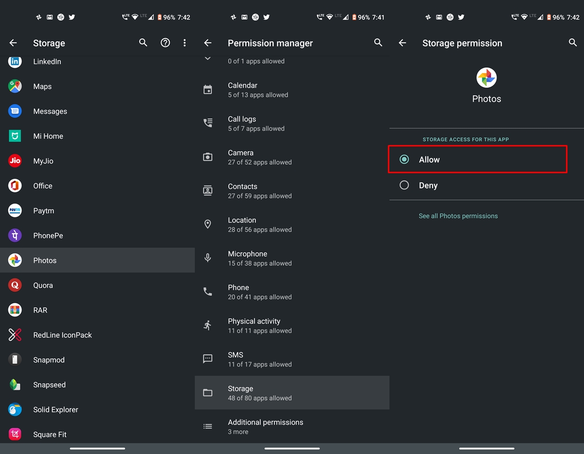Viewport: 584px width, 454px height.
Task: Select Messages text in app list
Action: pos(50,111)
